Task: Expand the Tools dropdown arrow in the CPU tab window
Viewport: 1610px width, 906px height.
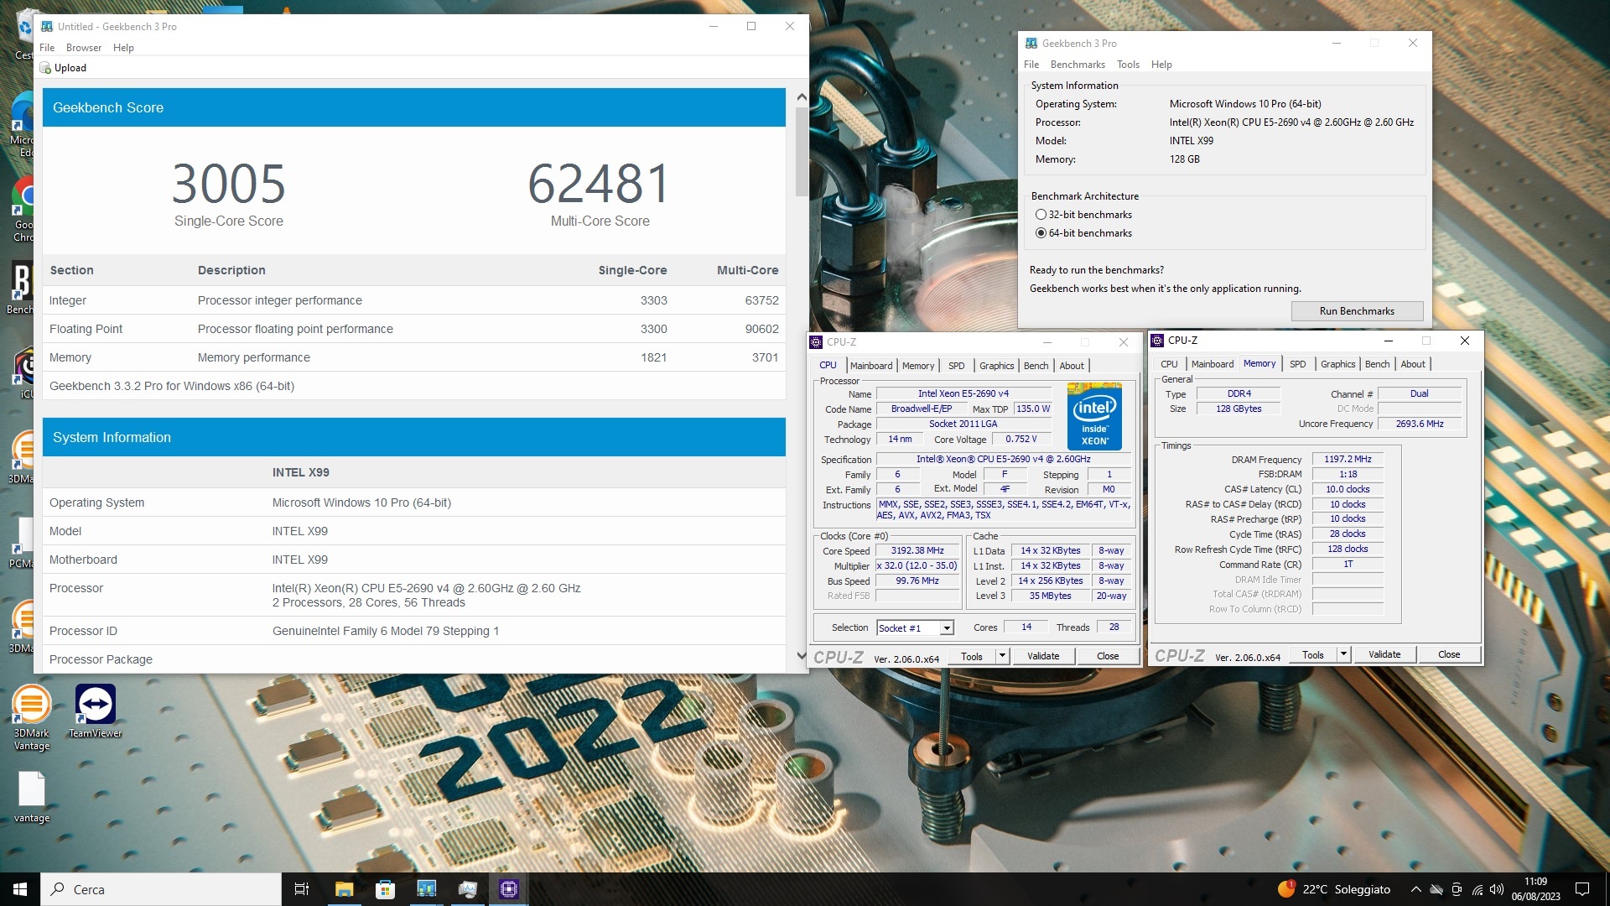Action: [1002, 656]
